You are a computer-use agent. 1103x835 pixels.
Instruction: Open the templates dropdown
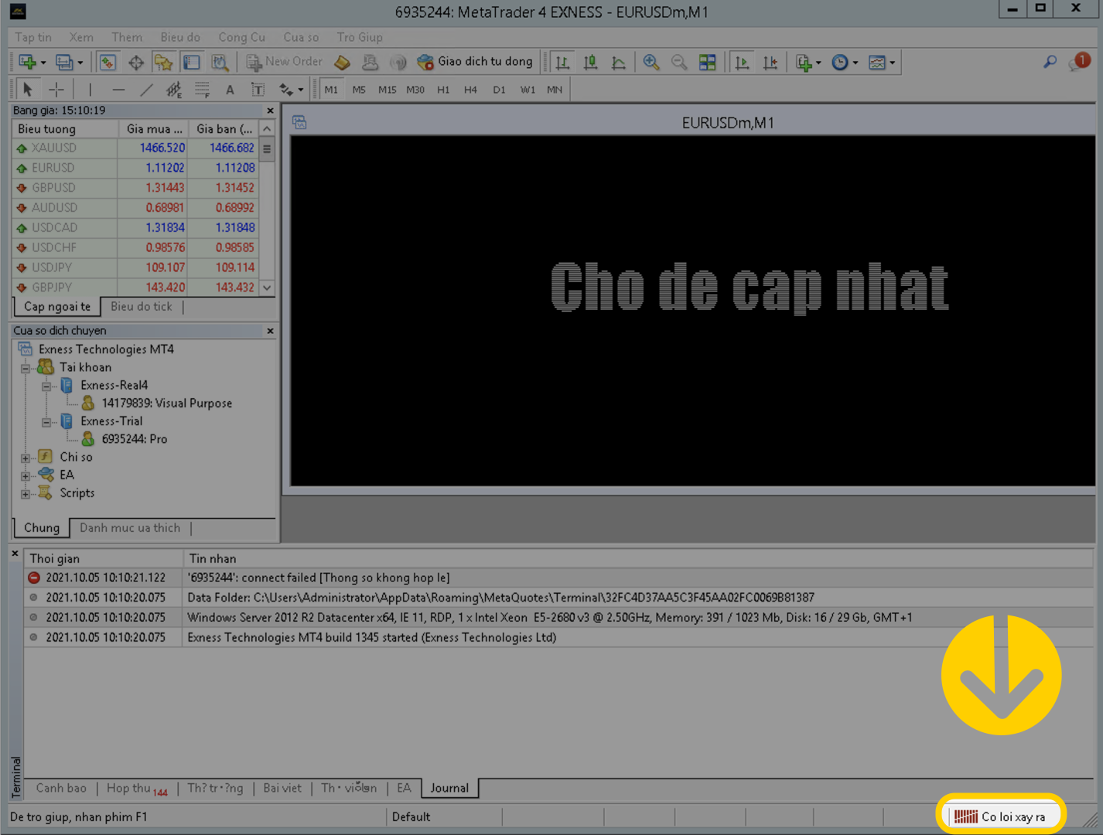tap(882, 62)
